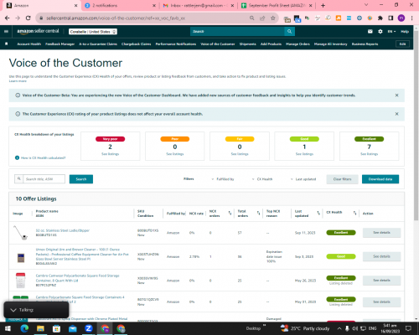Open Performance Notifications in nav bar
Viewport: 419px width, 335px height.
tap(176, 44)
